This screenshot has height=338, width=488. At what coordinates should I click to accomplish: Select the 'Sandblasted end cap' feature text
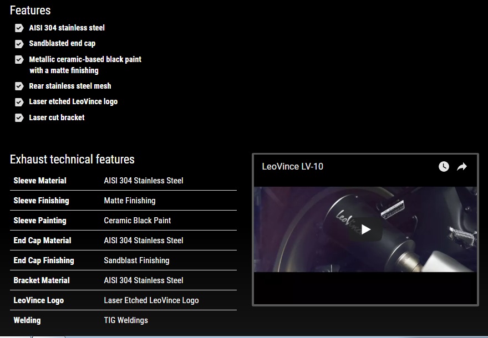tap(62, 43)
